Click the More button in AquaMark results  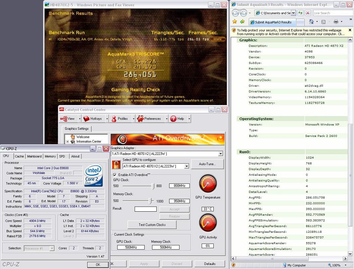217,39
